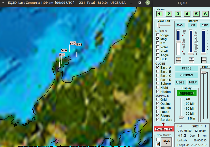Enable the Angle checkbox
Viewport: 210px width, 147px height.
click(x=158, y=55)
